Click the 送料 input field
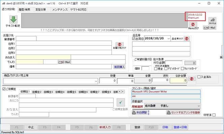This screenshot has height=134, width=224. click(x=161, y=80)
